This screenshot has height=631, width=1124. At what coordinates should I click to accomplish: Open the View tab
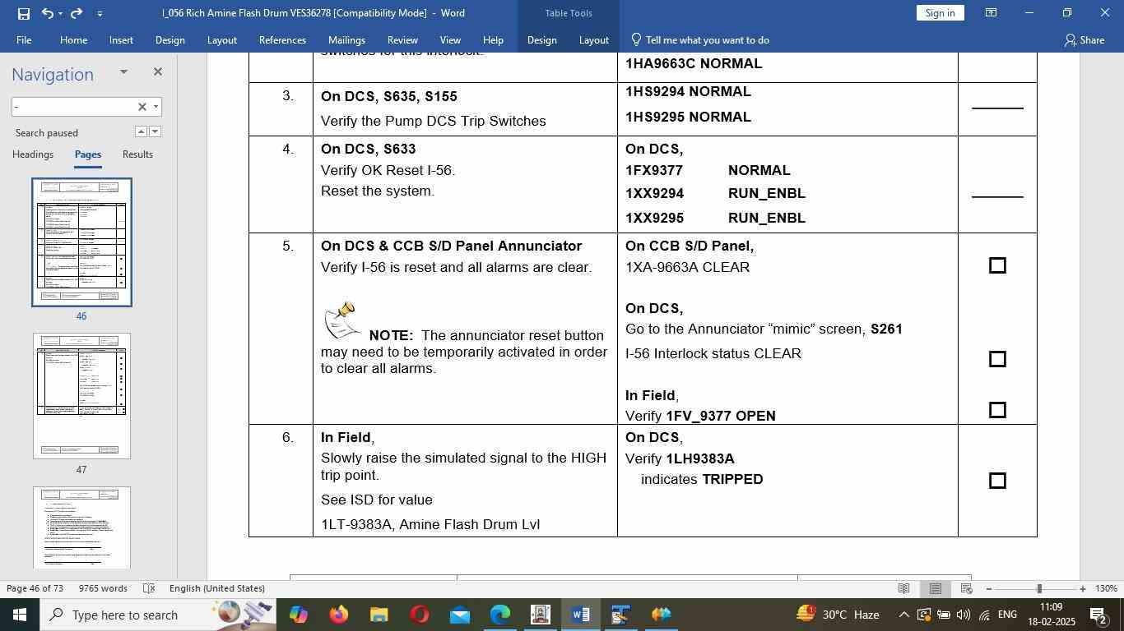tap(450, 39)
